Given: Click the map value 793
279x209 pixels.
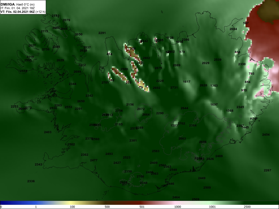Looking at the screenshot, I should 251,74.
